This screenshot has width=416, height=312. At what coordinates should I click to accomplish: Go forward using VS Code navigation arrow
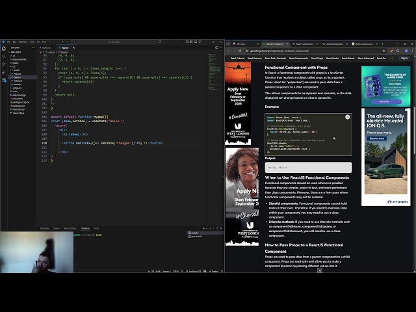(67, 42)
